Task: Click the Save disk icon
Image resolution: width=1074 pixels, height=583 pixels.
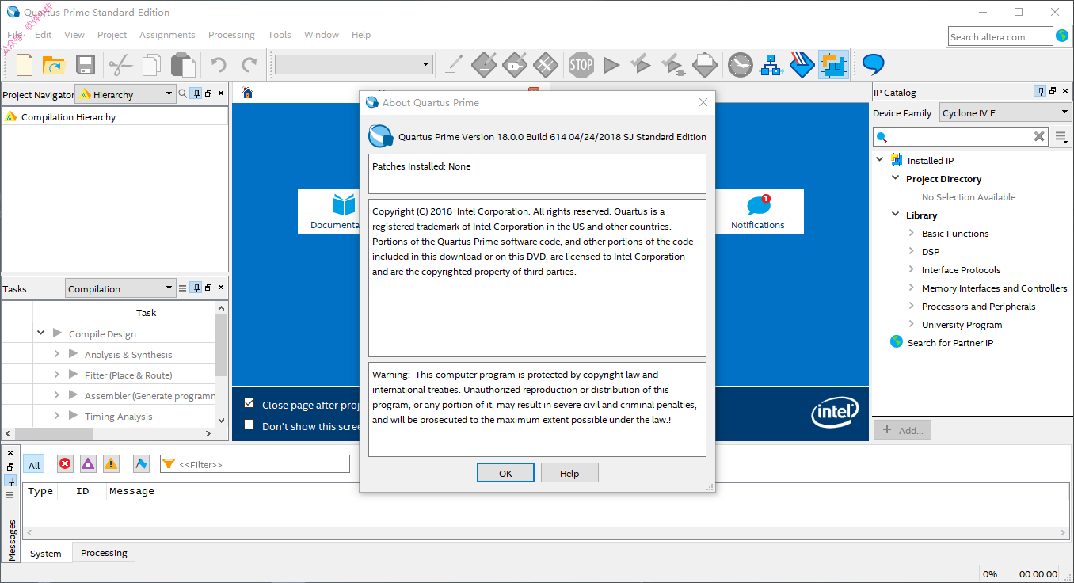Action: point(86,65)
